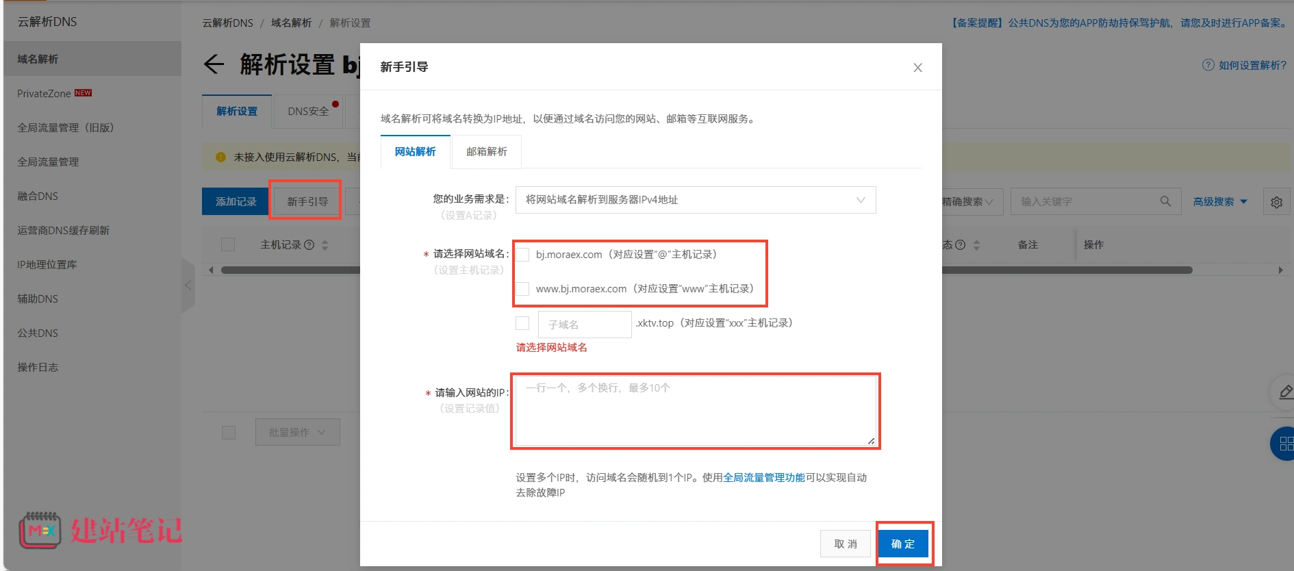Click 域名解析 breadcrumb link
Screen dimensions: 1294x571
(x=291, y=23)
